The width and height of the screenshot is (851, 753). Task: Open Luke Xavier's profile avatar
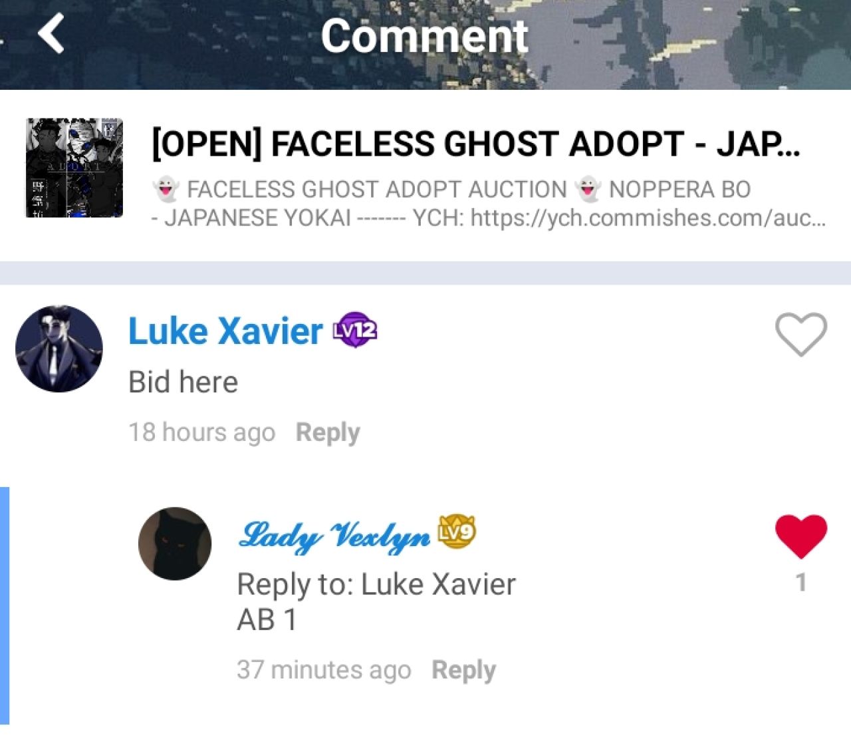[x=59, y=349]
